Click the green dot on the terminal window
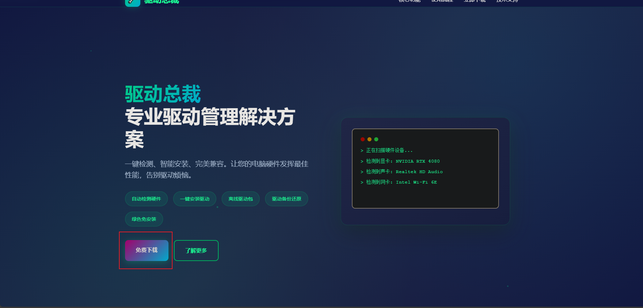 376,139
